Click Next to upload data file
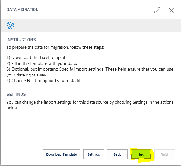The width and height of the screenshot is (181, 166). (141, 154)
